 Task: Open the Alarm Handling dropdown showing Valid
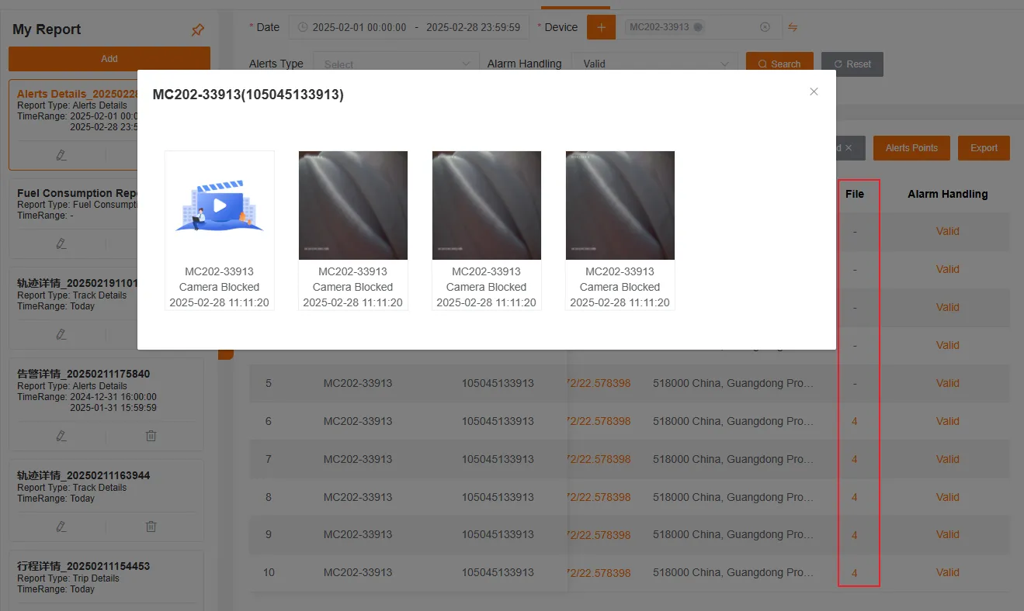[x=654, y=63]
